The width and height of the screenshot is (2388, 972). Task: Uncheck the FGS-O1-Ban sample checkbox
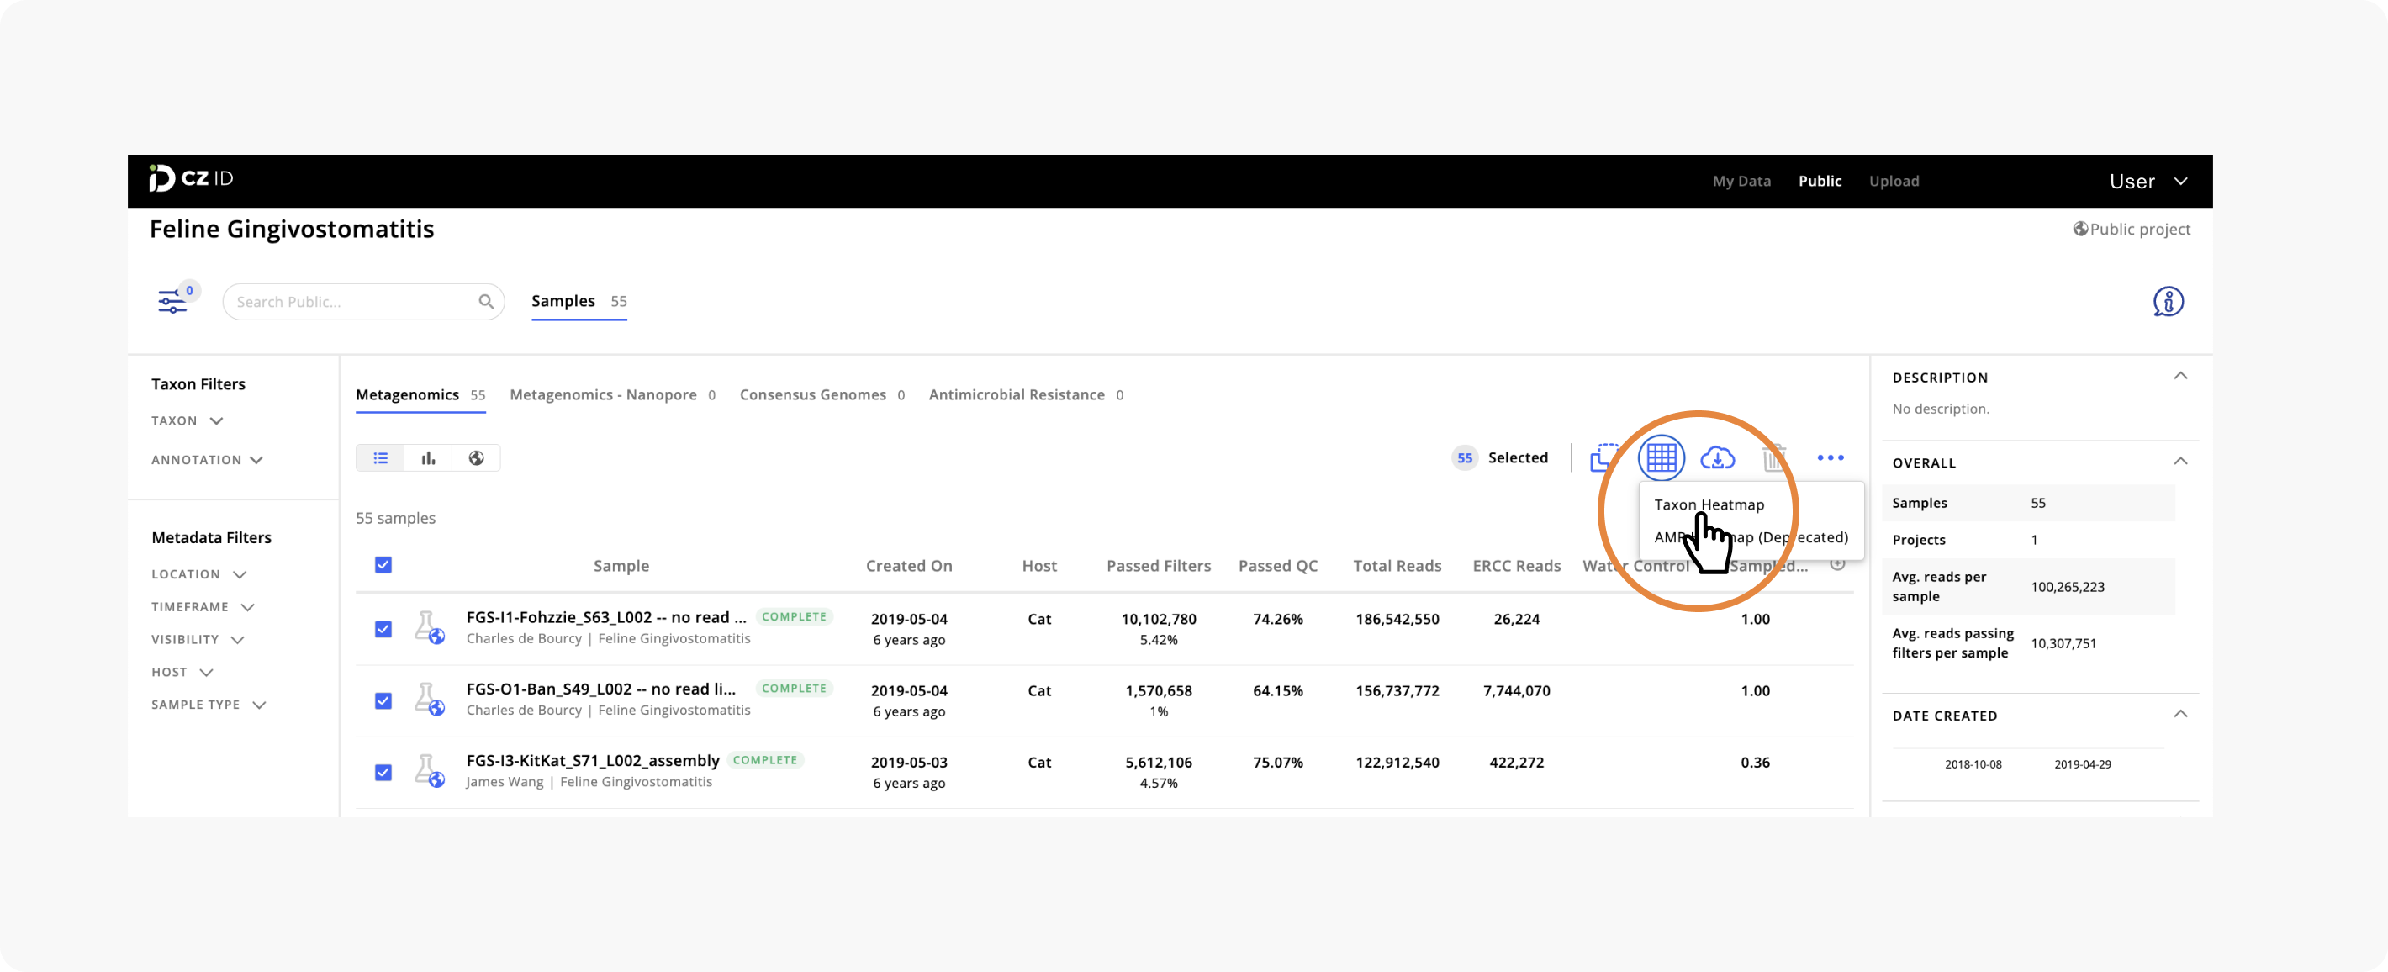(x=383, y=700)
